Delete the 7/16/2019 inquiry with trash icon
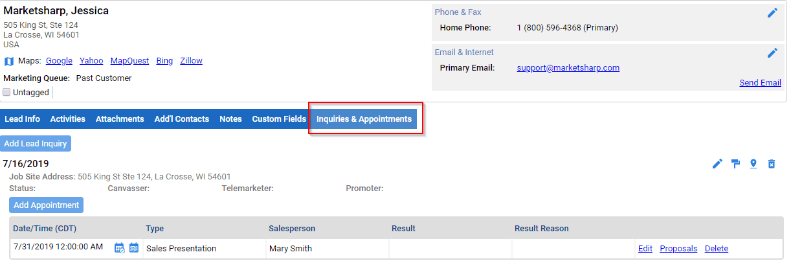The height and width of the screenshot is (274, 791). click(x=772, y=164)
